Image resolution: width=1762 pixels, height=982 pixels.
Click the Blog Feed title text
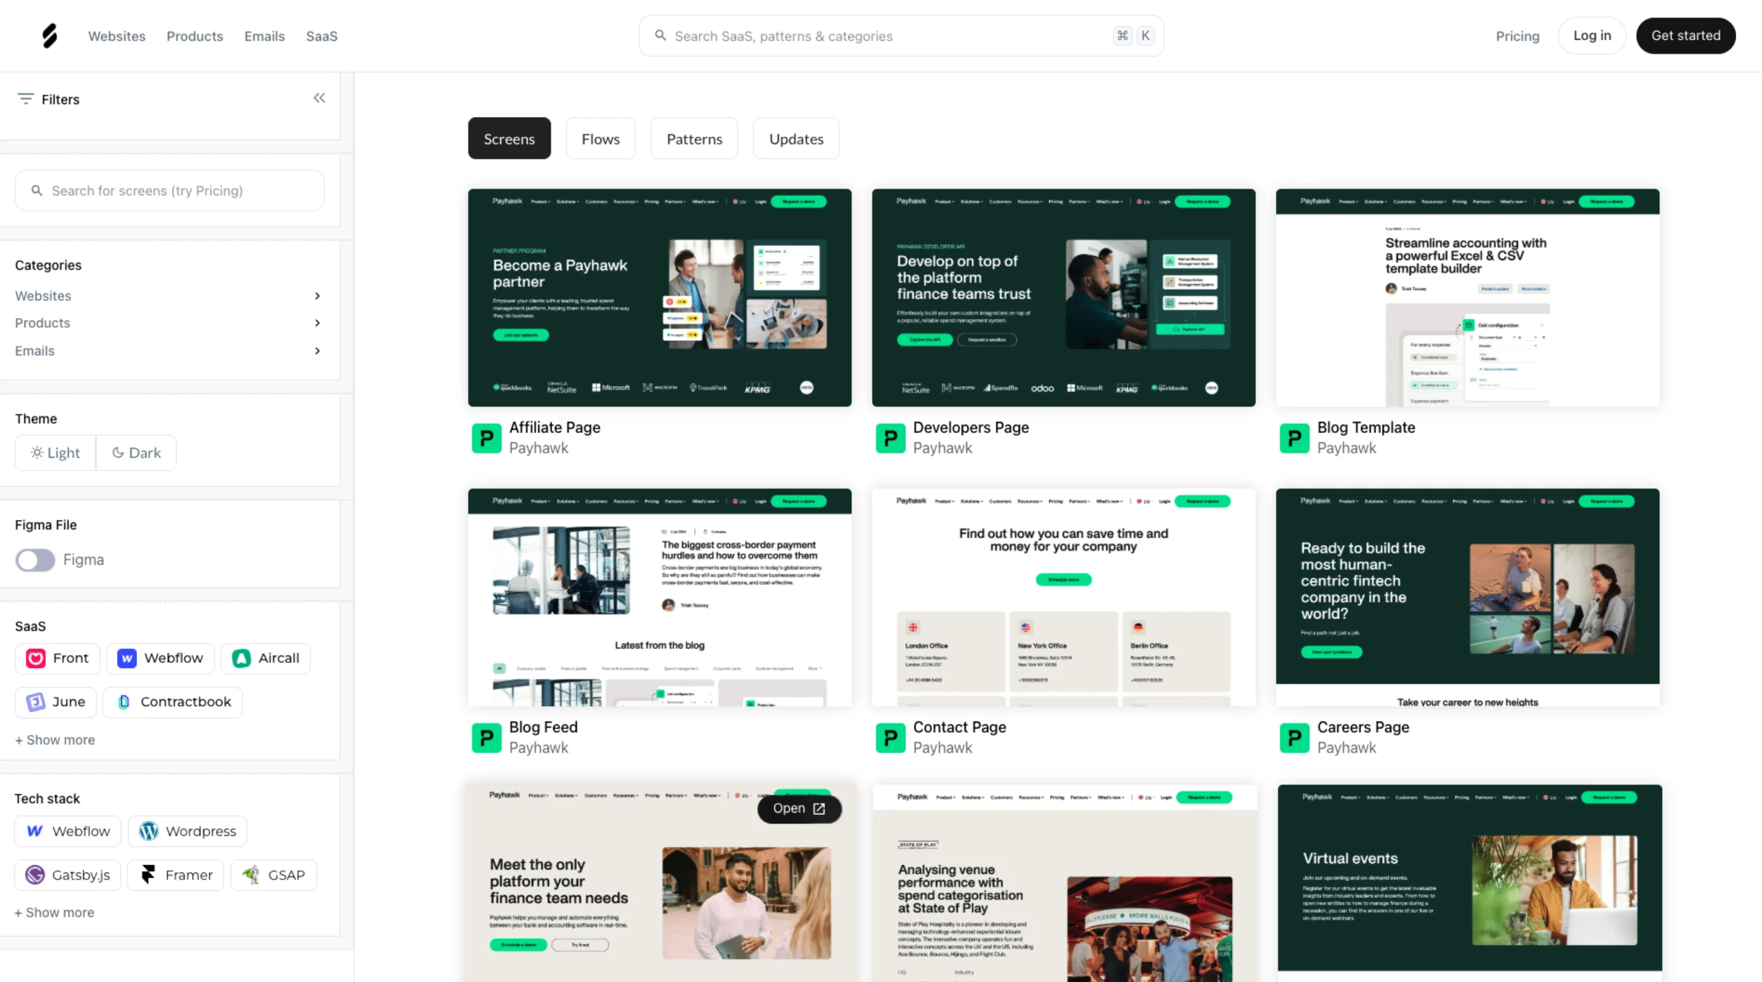(543, 727)
